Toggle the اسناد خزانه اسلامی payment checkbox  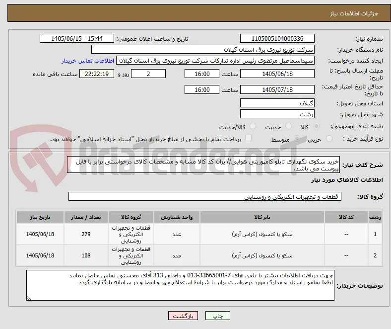(249, 138)
